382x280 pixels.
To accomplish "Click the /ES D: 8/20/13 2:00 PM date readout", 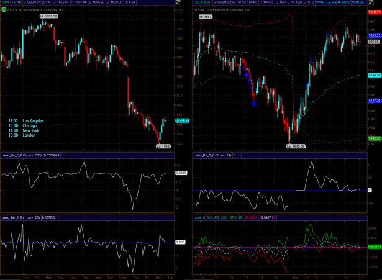I will click(227, 2).
